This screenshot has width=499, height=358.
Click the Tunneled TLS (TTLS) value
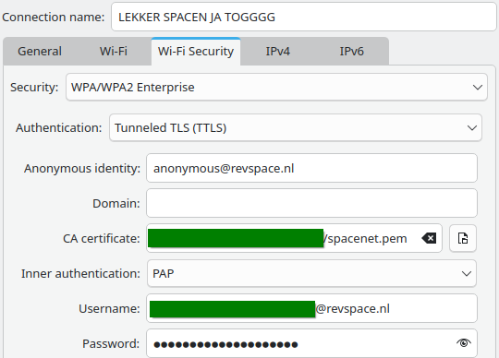(171, 128)
